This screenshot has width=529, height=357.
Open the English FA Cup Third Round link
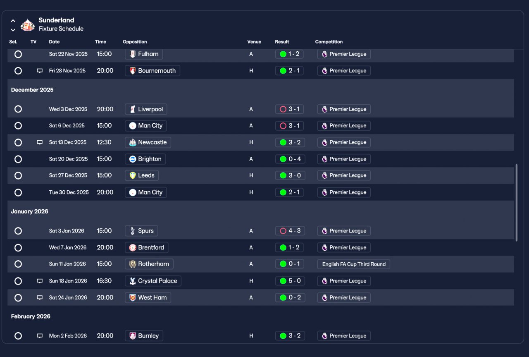tap(354, 264)
